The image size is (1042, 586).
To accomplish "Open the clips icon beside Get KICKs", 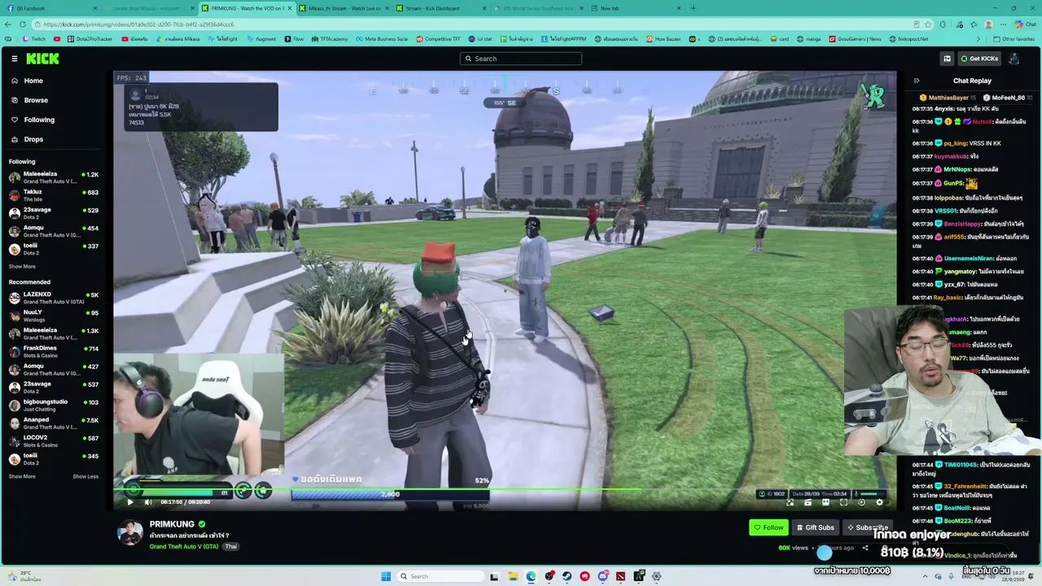I will click(947, 59).
